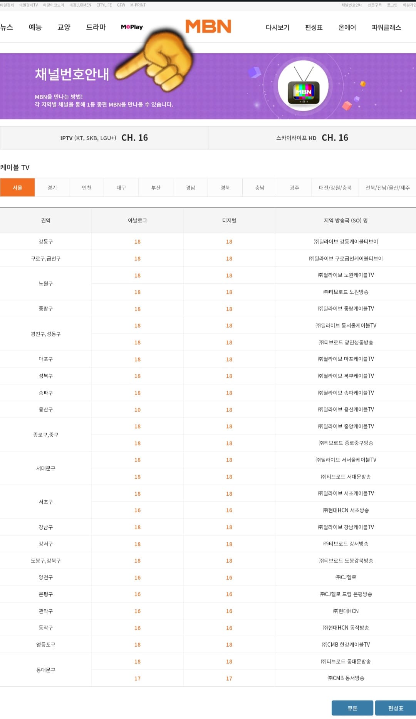Open the 예능 menu

coord(35,27)
